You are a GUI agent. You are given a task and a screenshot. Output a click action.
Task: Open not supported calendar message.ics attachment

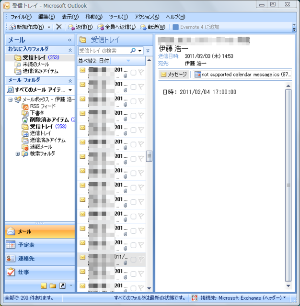coord(242,75)
